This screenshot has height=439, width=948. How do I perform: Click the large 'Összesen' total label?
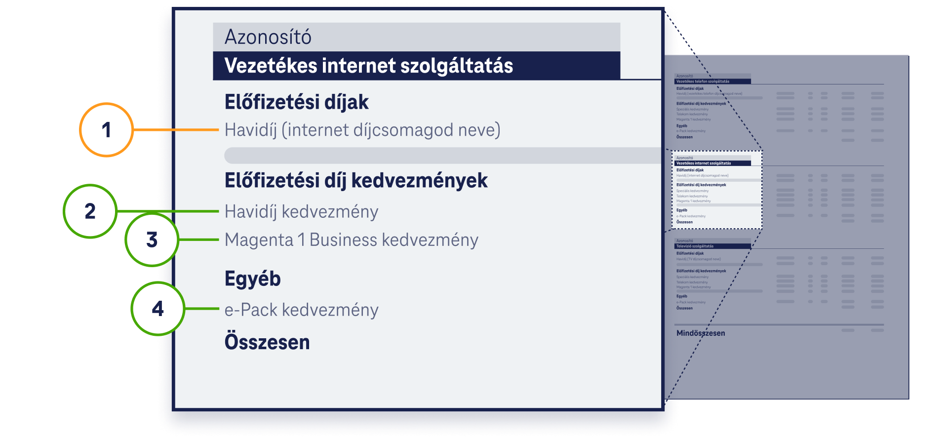point(267,342)
